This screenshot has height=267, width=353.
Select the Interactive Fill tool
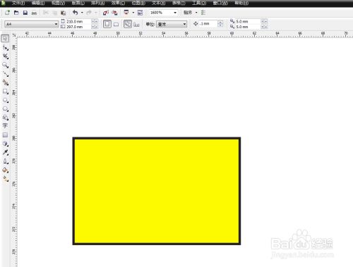pos(6,179)
